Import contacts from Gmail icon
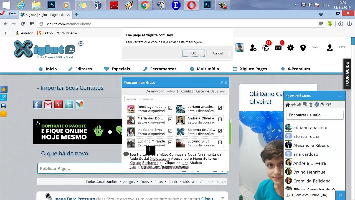 click(48, 104)
